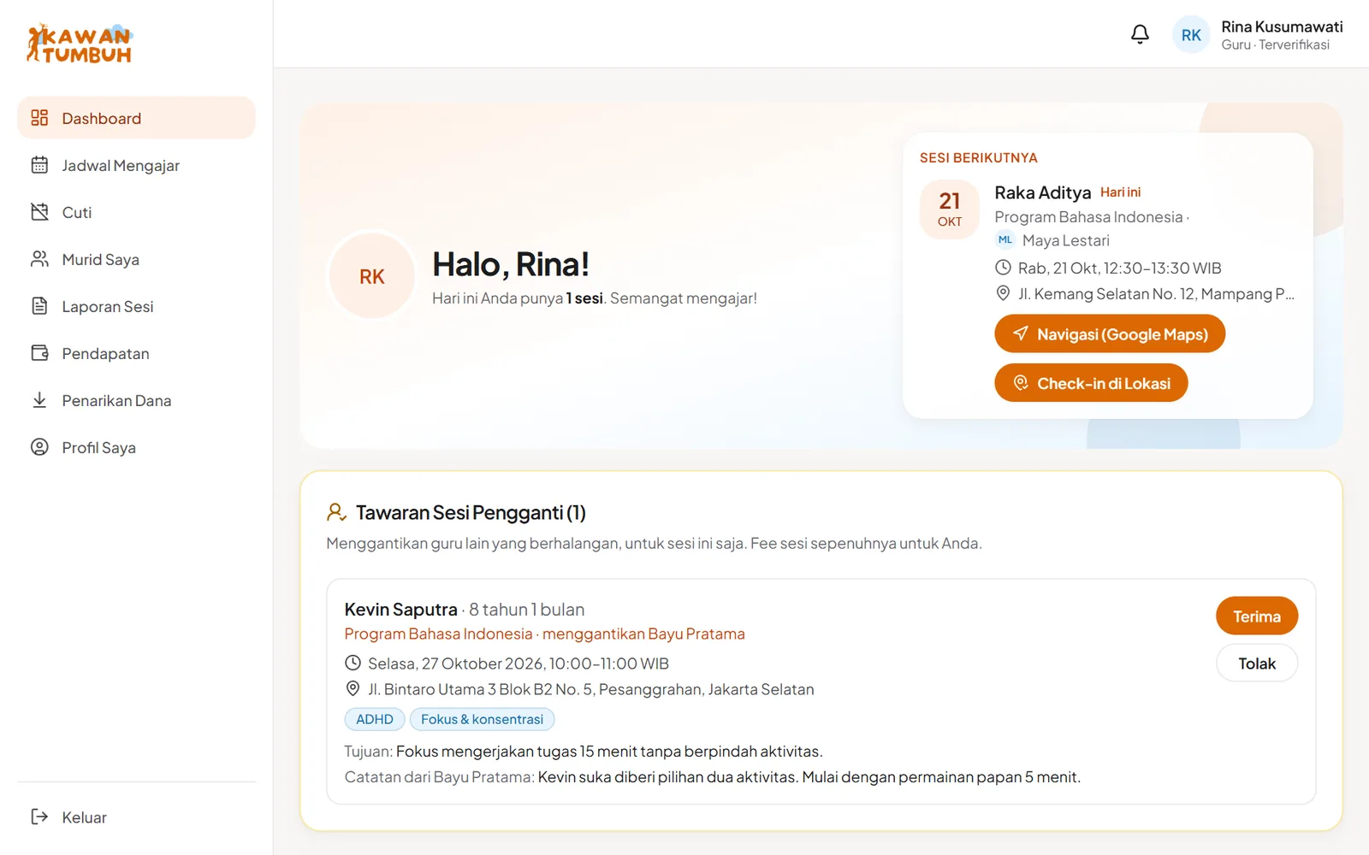Select Murid Saya menu label

coord(100,259)
